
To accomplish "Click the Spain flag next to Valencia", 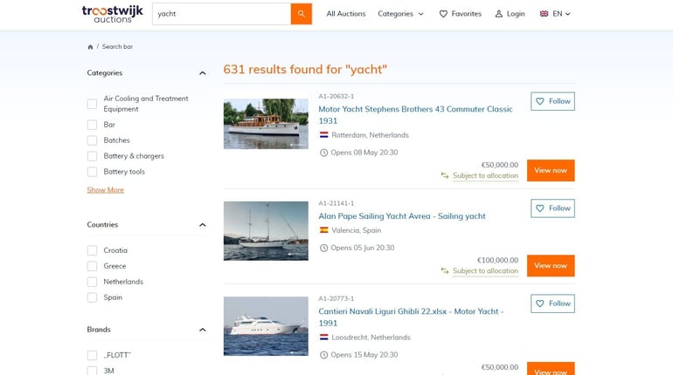I will [324, 230].
